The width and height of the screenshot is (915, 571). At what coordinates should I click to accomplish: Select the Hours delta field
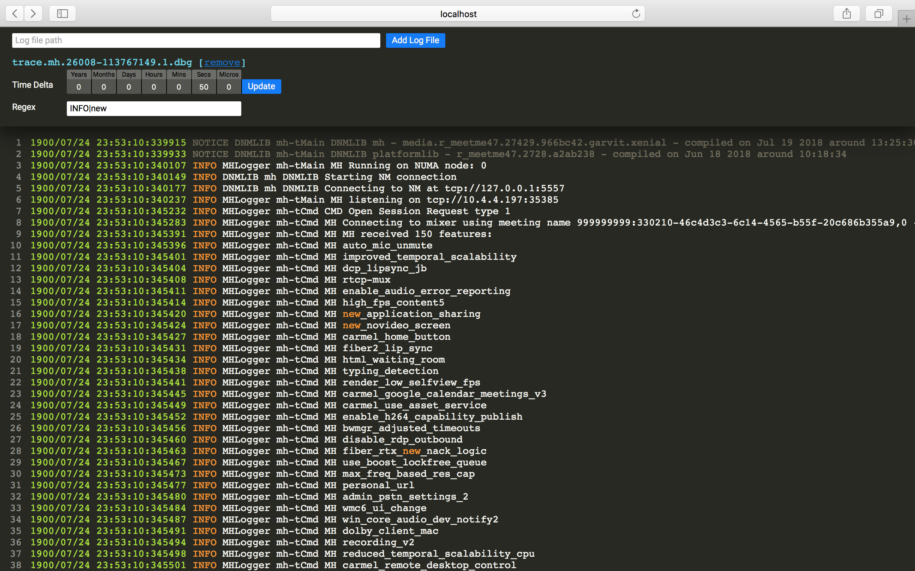tap(154, 87)
